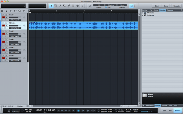Open the inspector info icon
Screen dimensions: 183x114
click(6, 11)
